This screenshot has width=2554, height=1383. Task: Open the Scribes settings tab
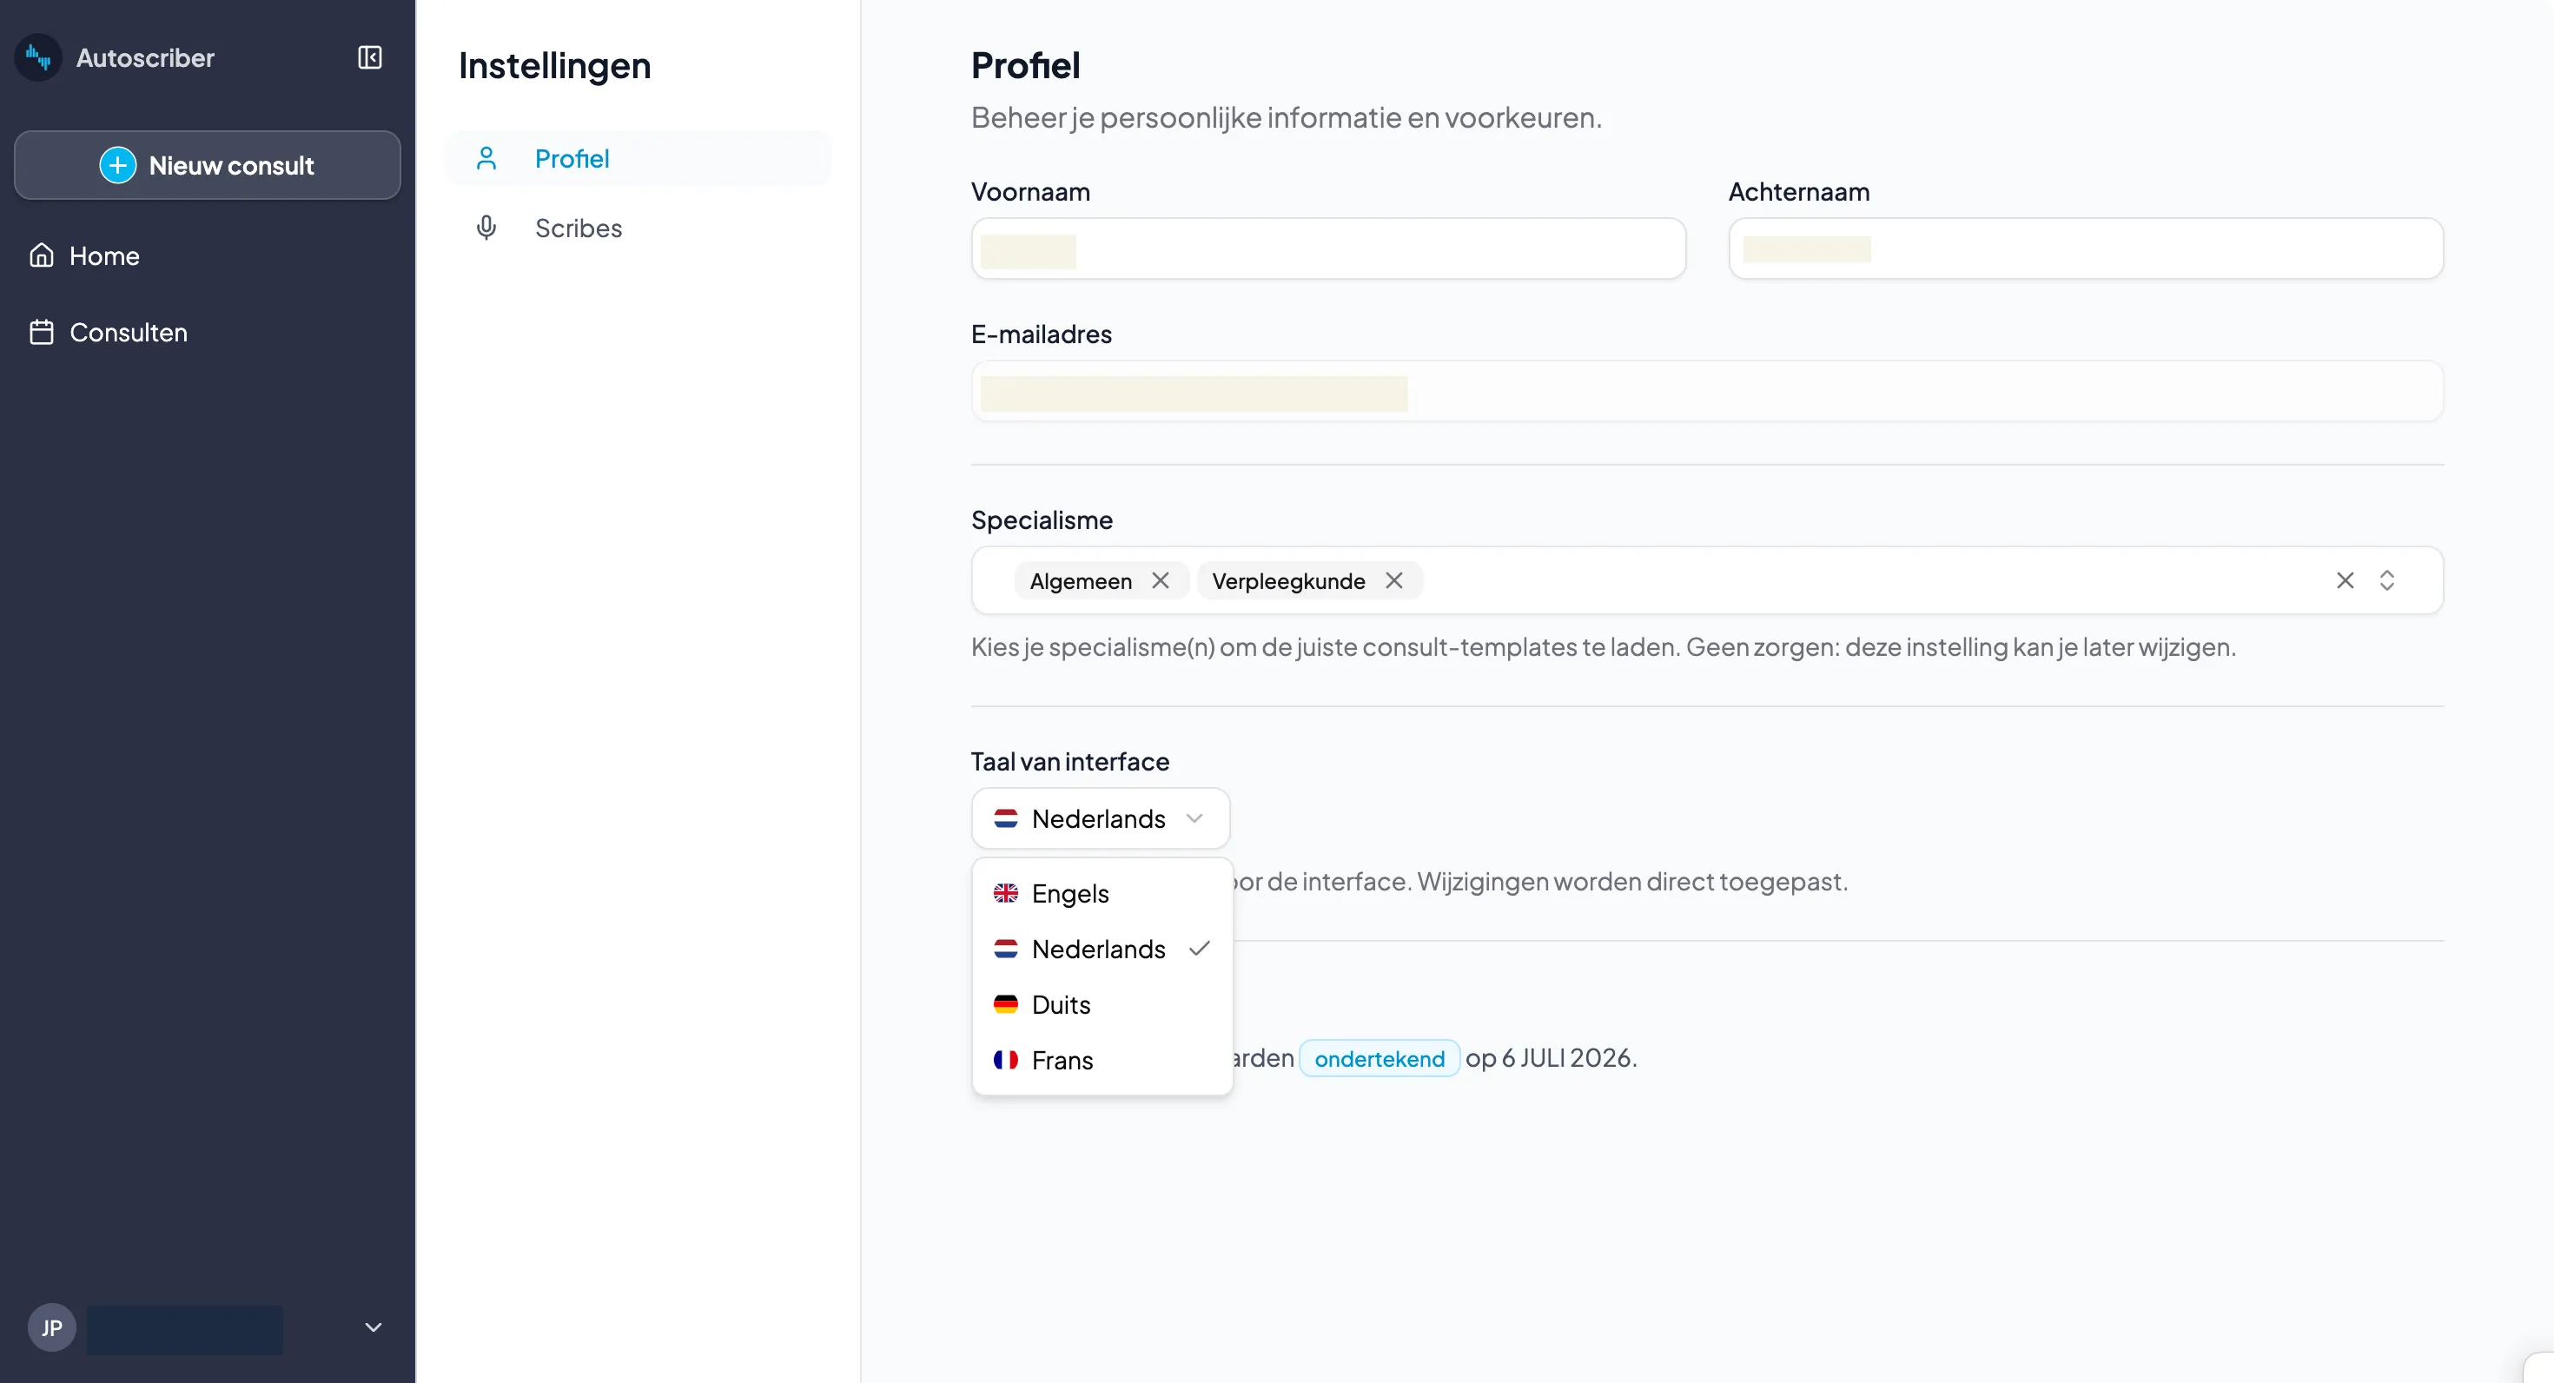point(638,228)
